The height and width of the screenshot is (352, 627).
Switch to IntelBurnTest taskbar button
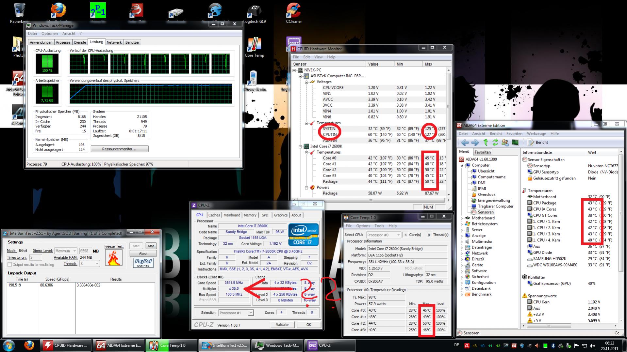[x=224, y=345]
